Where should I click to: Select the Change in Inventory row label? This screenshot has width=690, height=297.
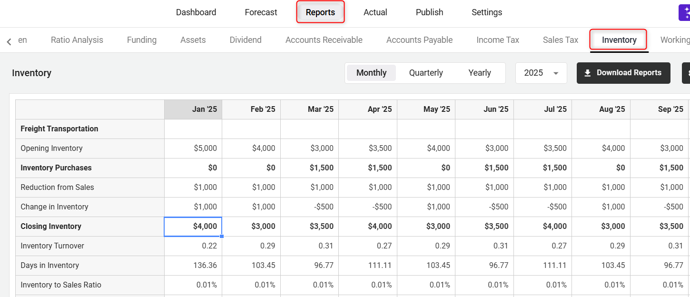(90, 207)
